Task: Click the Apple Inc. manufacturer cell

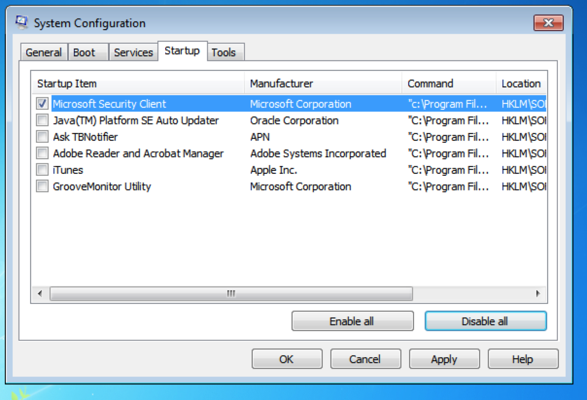Action: [274, 170]
